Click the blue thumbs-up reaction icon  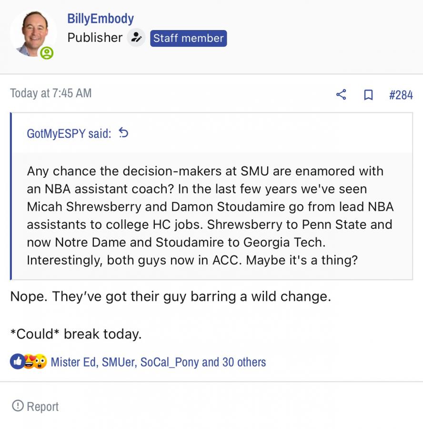(17, 362)
